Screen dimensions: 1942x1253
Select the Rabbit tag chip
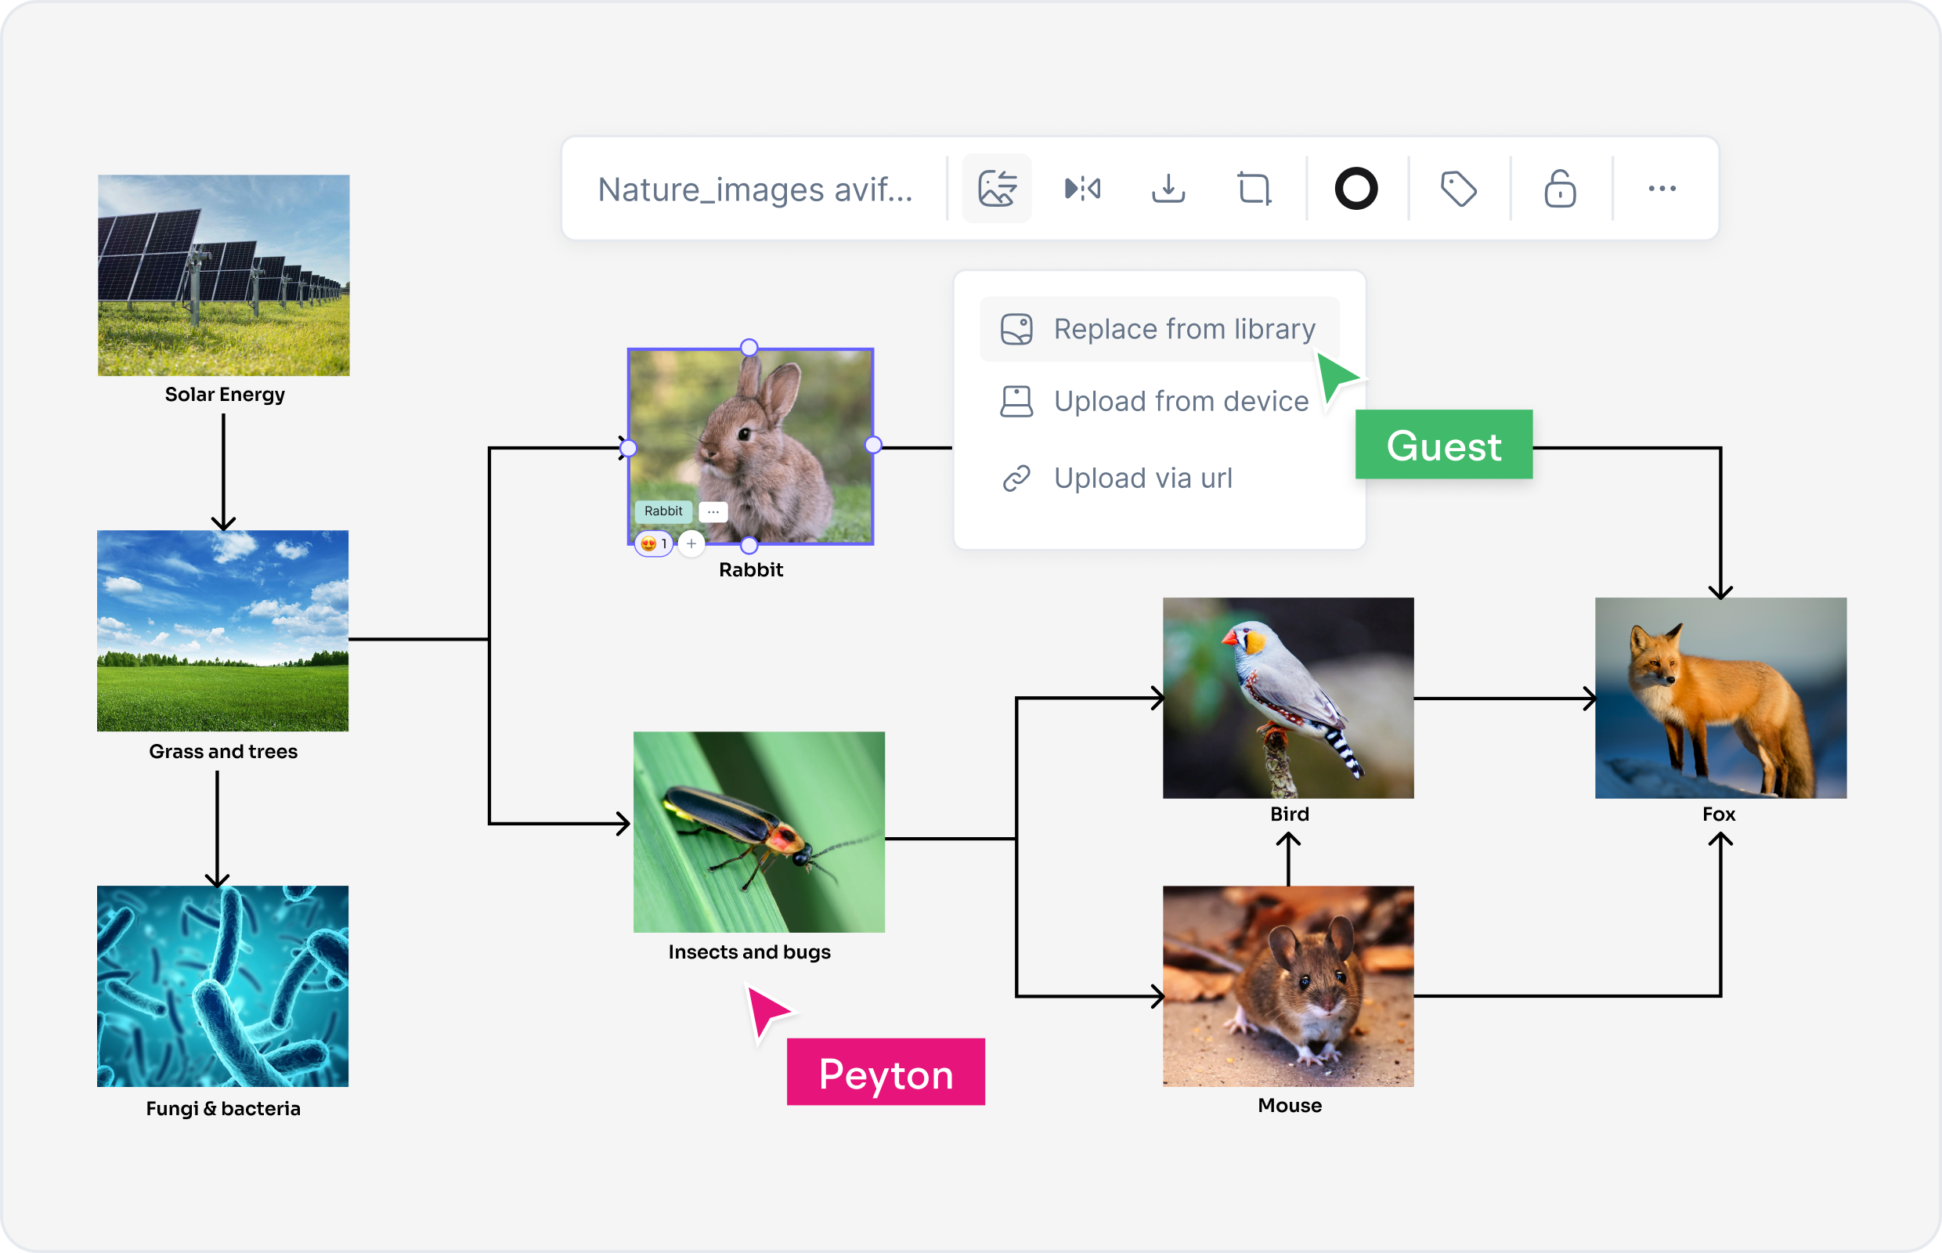(x=663, y=511)
